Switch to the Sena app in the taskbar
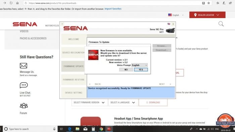Screen dimensions: 235x132 point(109,129)
